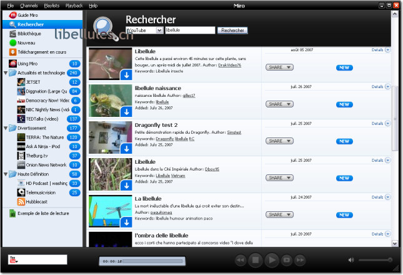Open SHARE dropdown for La libellule

pos(279,214)
